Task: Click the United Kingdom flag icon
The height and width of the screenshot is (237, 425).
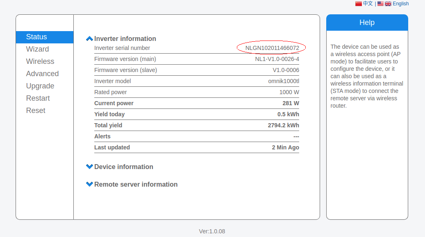Action: (x=388, y=4)
